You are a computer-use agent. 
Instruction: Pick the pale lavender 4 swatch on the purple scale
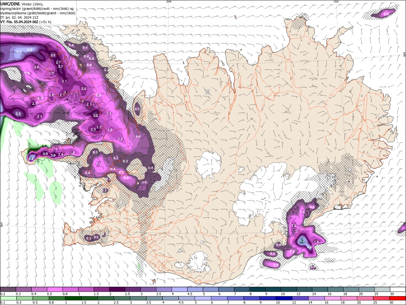point(180,289)
